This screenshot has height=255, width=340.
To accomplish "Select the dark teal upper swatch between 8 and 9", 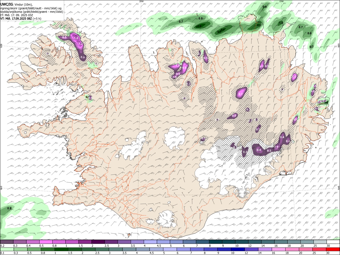I will 215,242.
